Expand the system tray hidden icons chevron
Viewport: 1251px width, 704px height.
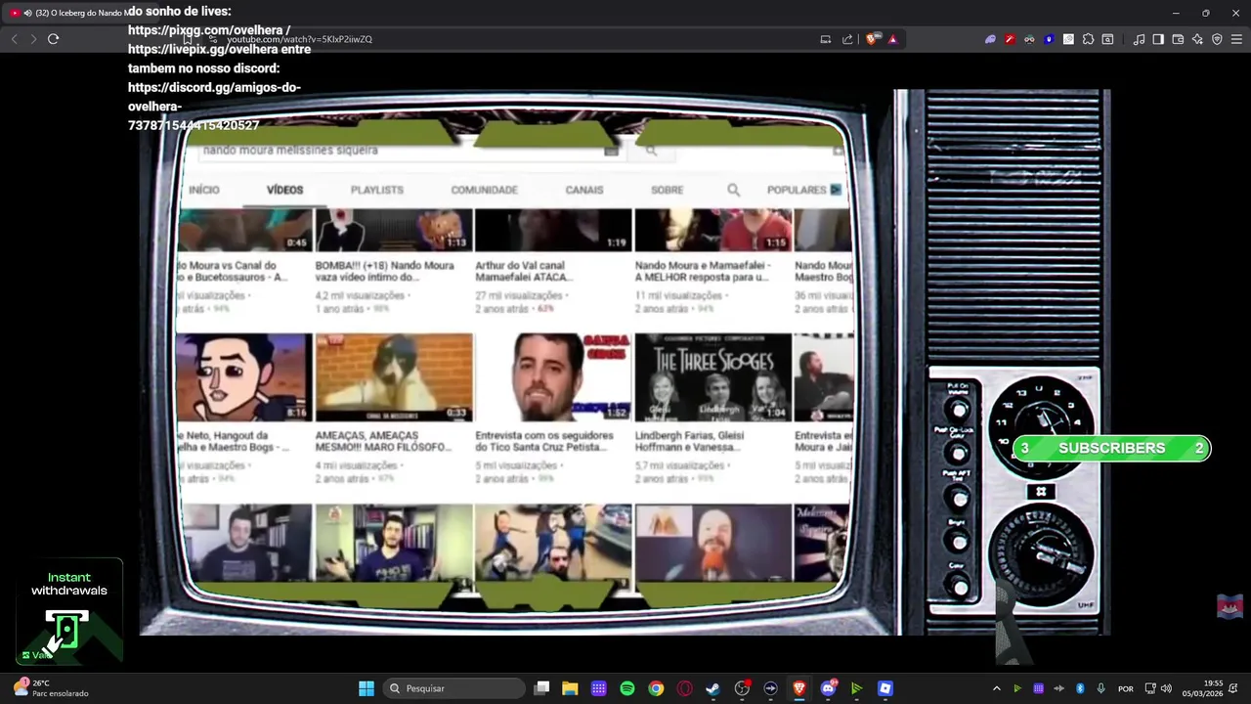pyautogui.click(x=996, y=688)
